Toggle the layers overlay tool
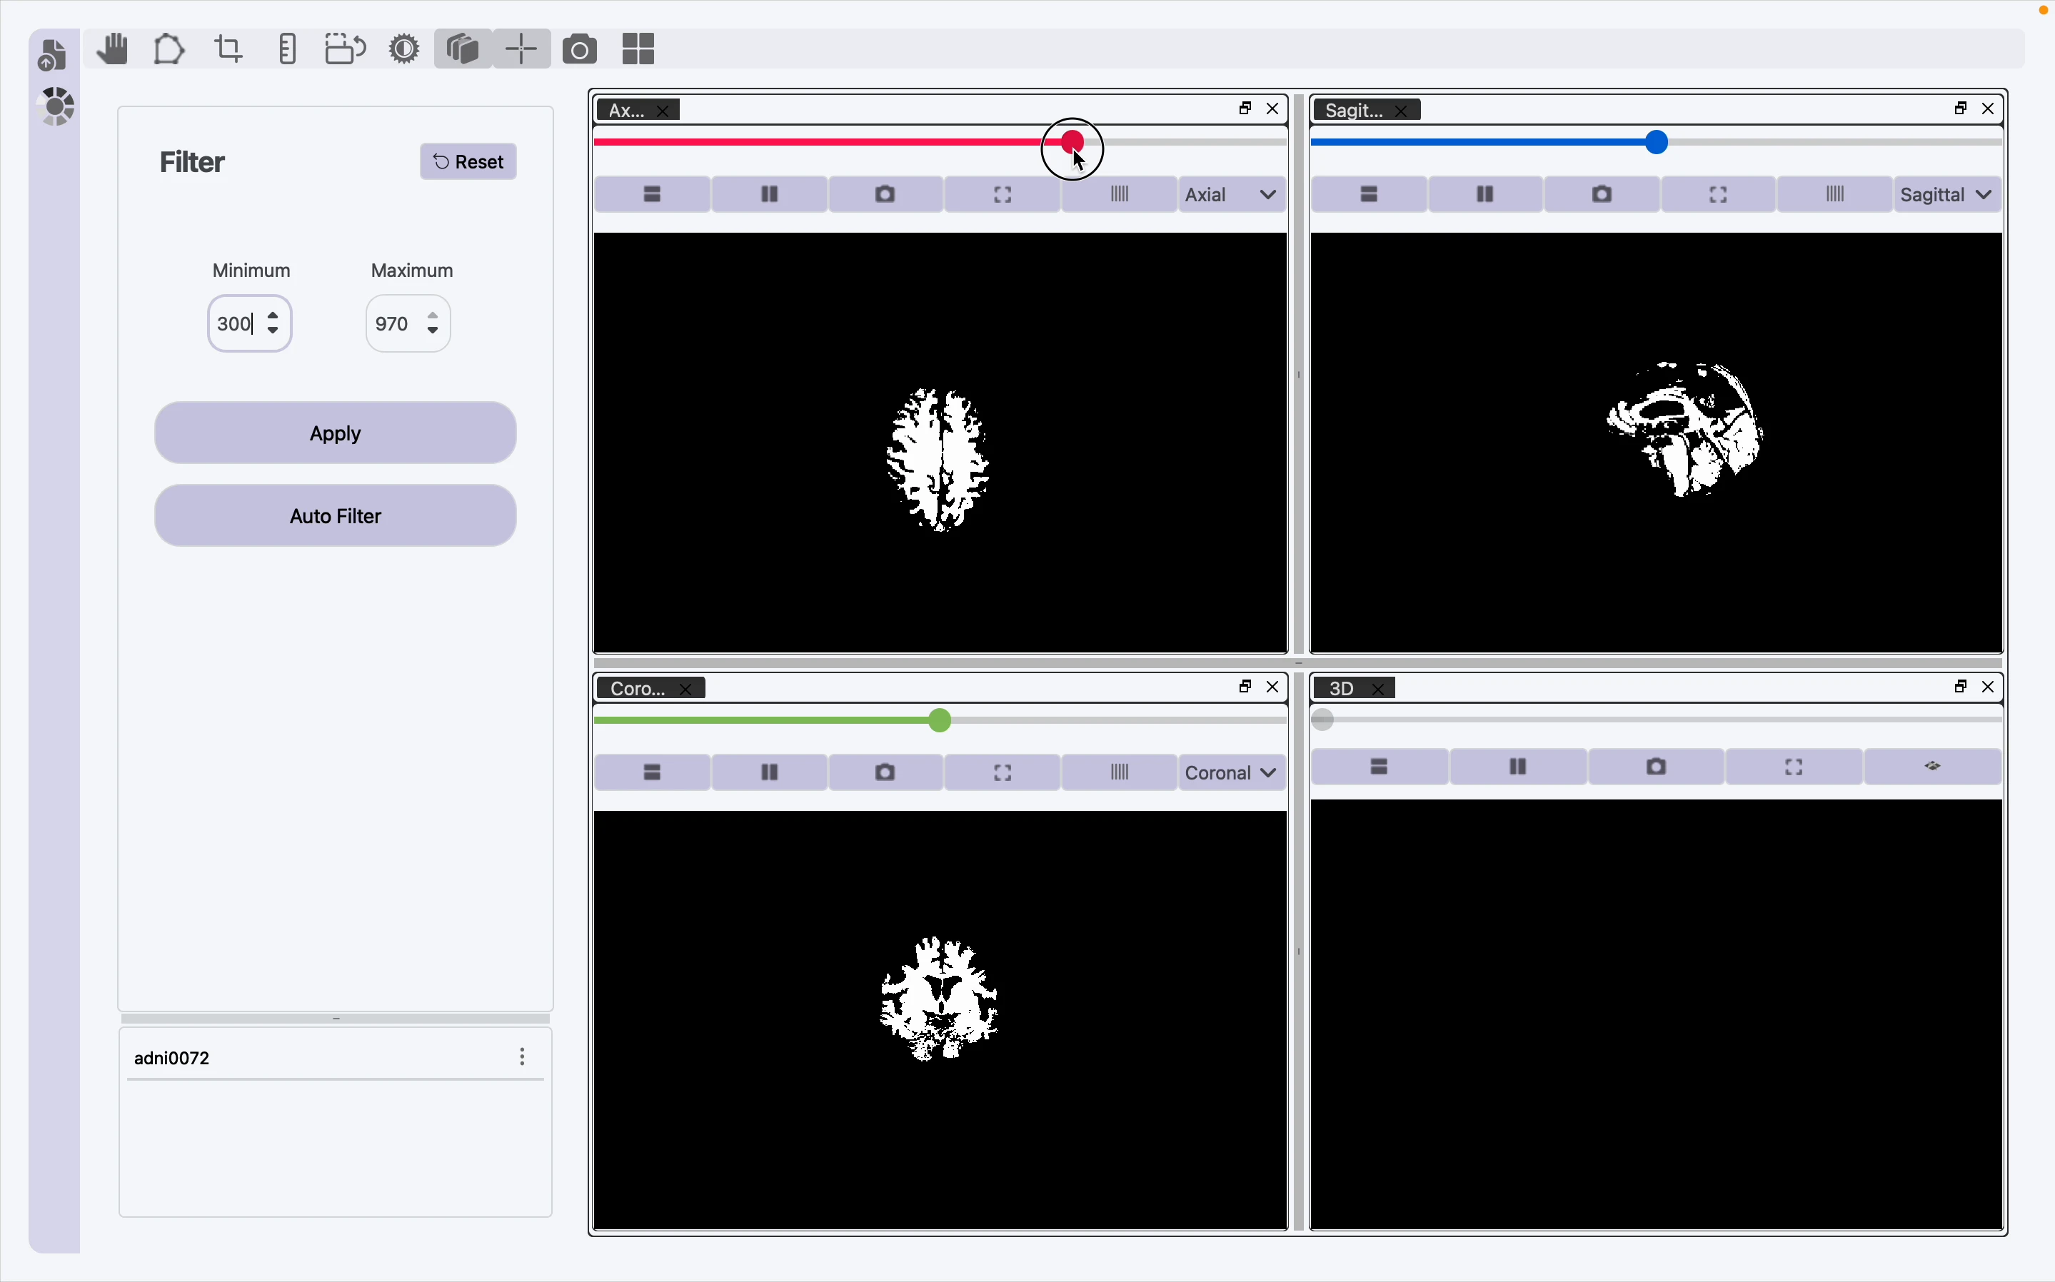The image size is (2055, 1282). pos(463,49)
